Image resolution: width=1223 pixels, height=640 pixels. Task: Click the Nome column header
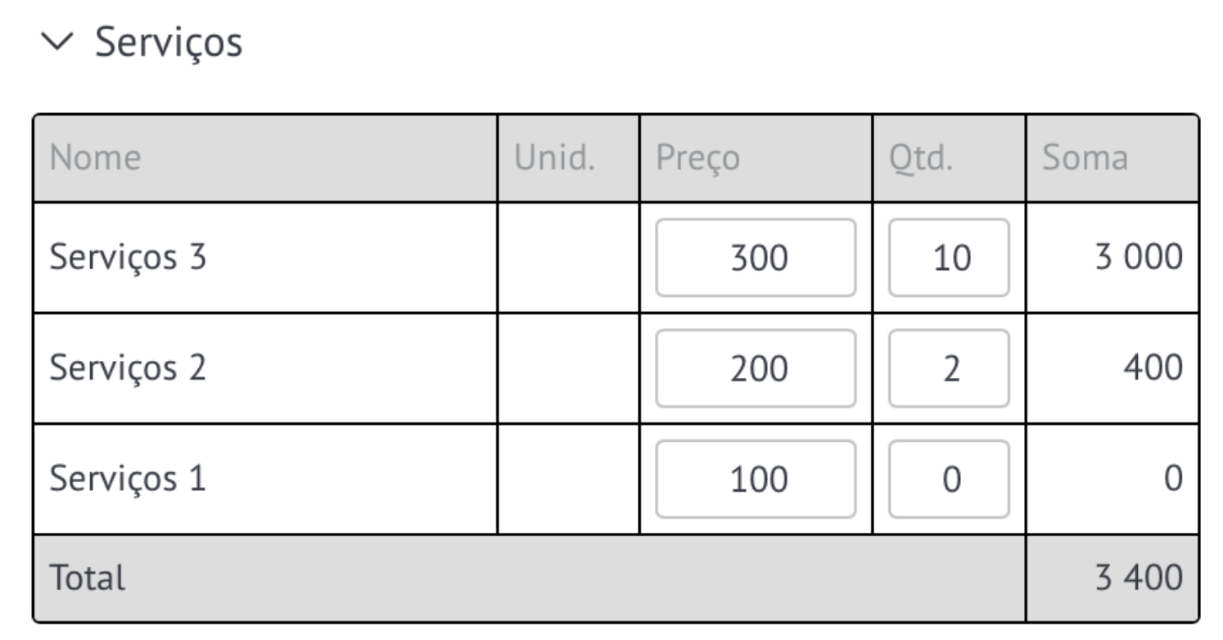click(95, 158)
